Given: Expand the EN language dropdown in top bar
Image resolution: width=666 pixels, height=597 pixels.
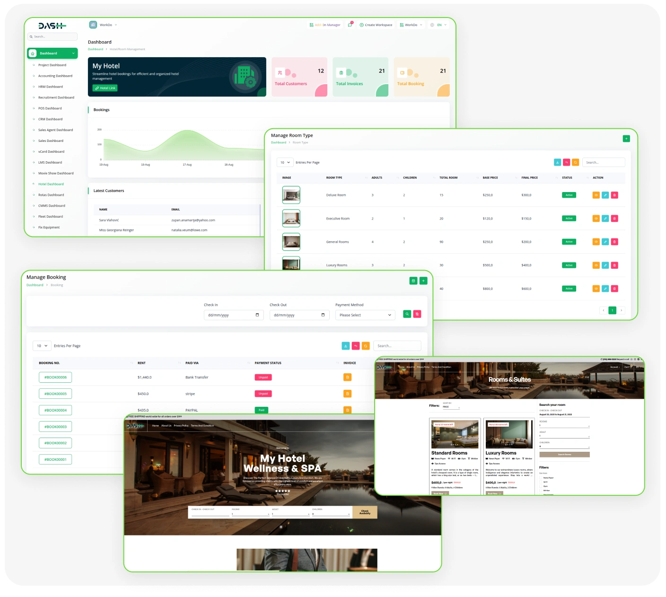Looking at the screenshot, I should (x=438, y=25).
